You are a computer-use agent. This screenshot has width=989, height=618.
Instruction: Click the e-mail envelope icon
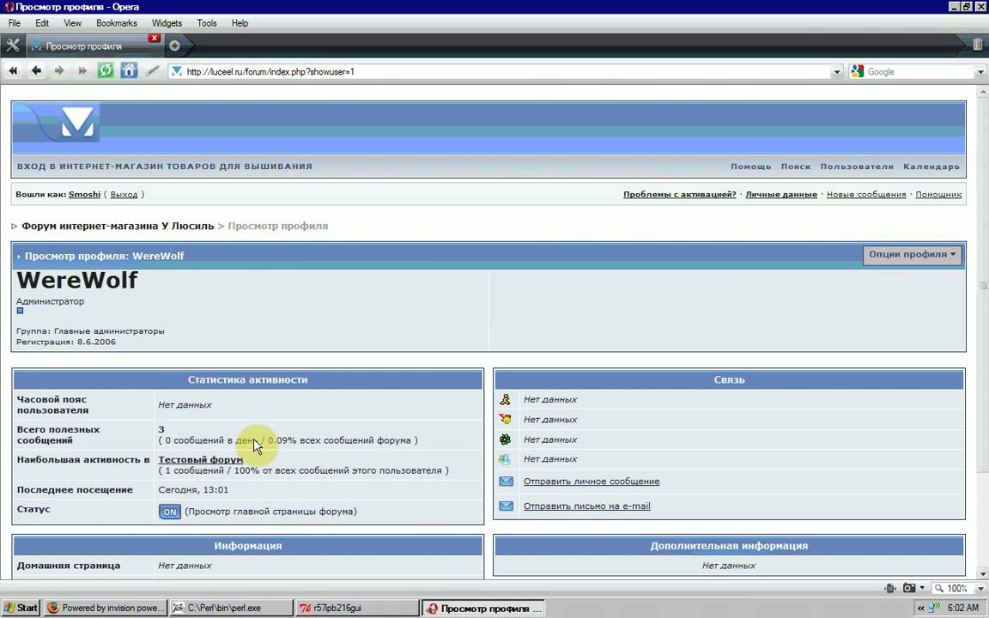pyautogui.click(x=506, y=506)
